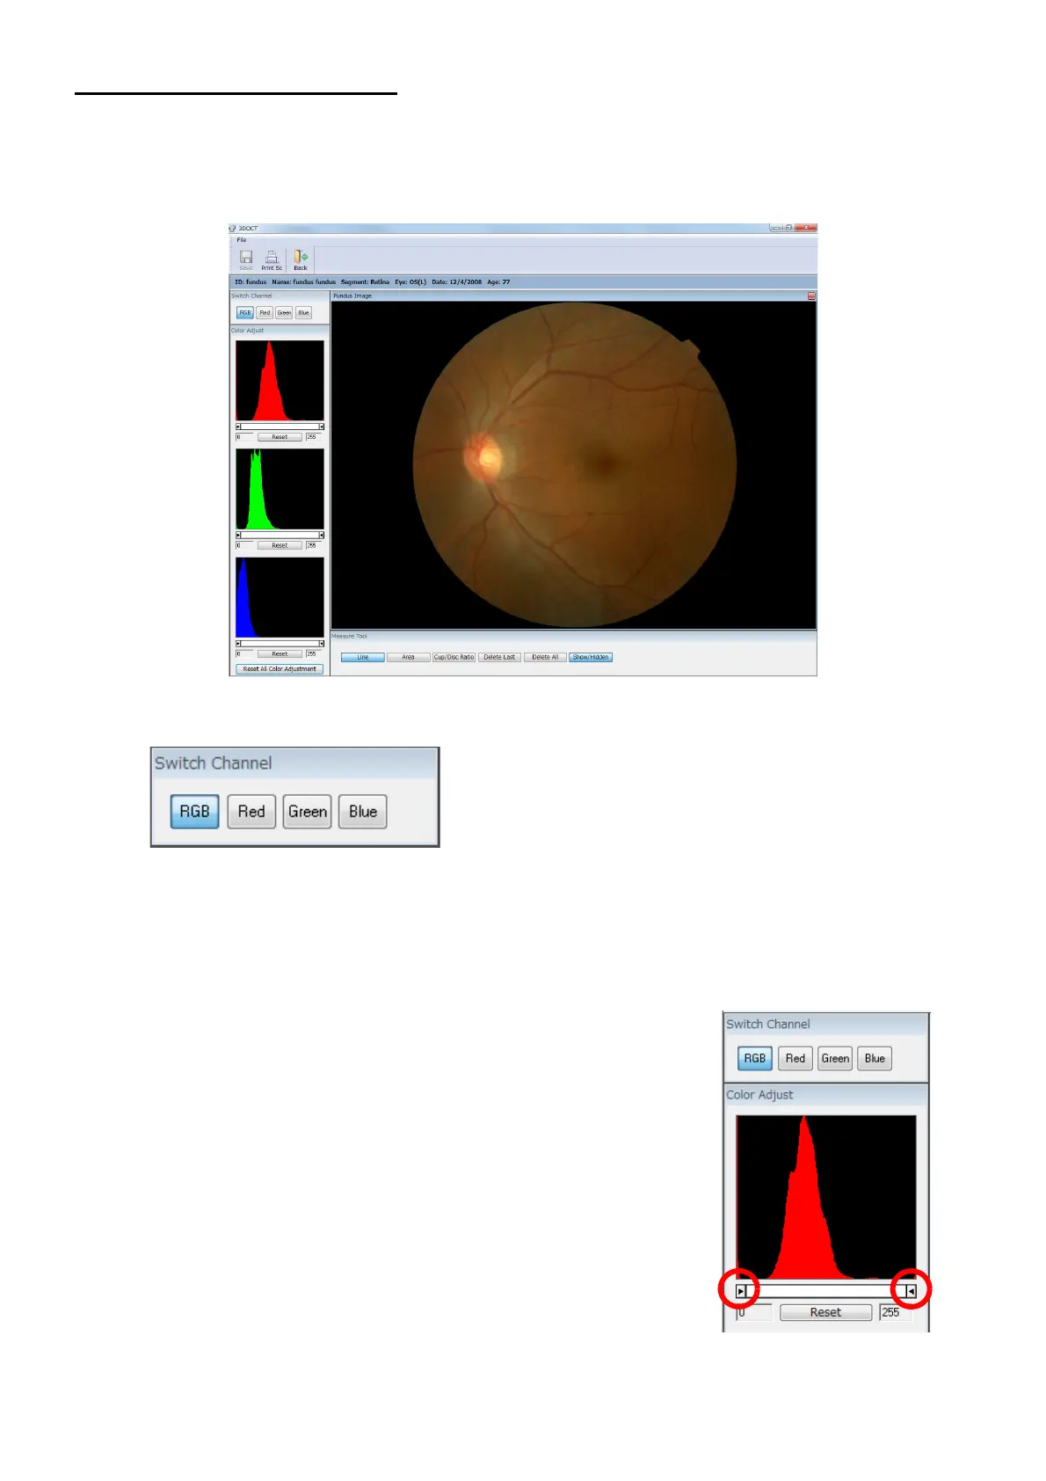Click the red slider's upper handle, 3DOCT window
This screenshot has width=1046, height=1481.
pyautogui.click(x=322, y=427)
